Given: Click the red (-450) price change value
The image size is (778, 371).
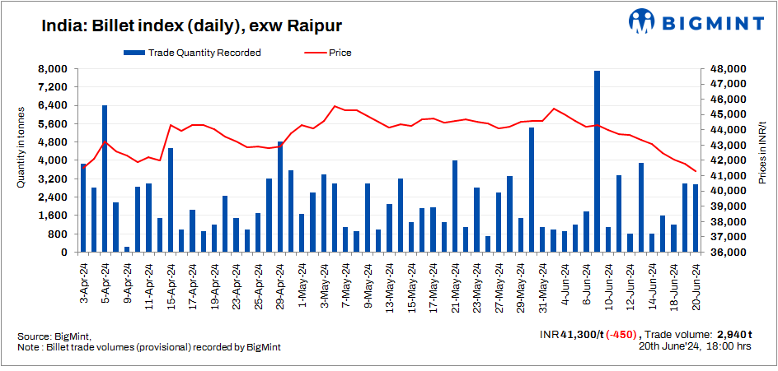Looking at the screenshot, I should click(x=615, y=335).
